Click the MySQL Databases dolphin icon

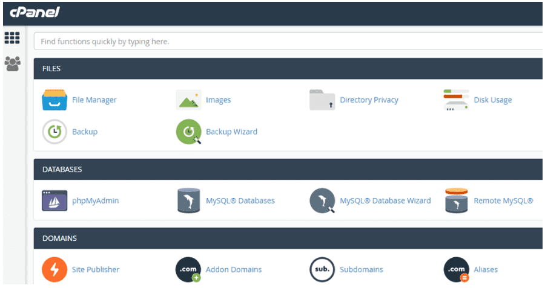coord(189,200)
